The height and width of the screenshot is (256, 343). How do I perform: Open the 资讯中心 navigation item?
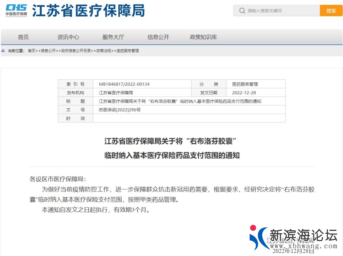click(x=68, y=37)
